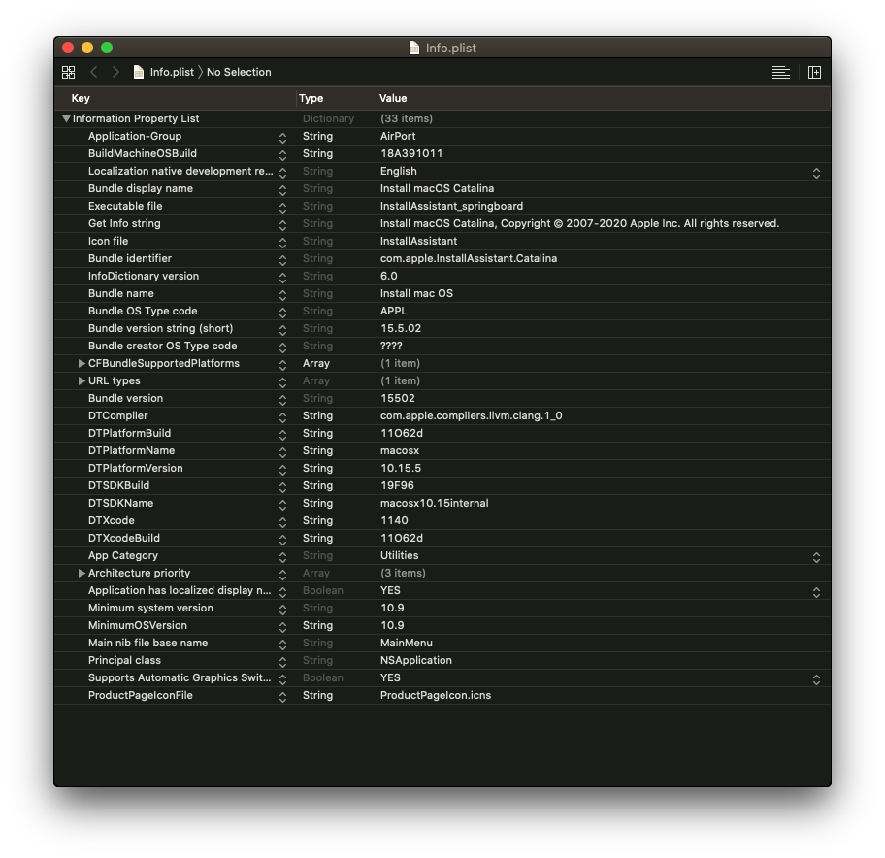Select the macosx10.15internal value

pos(435,504)
